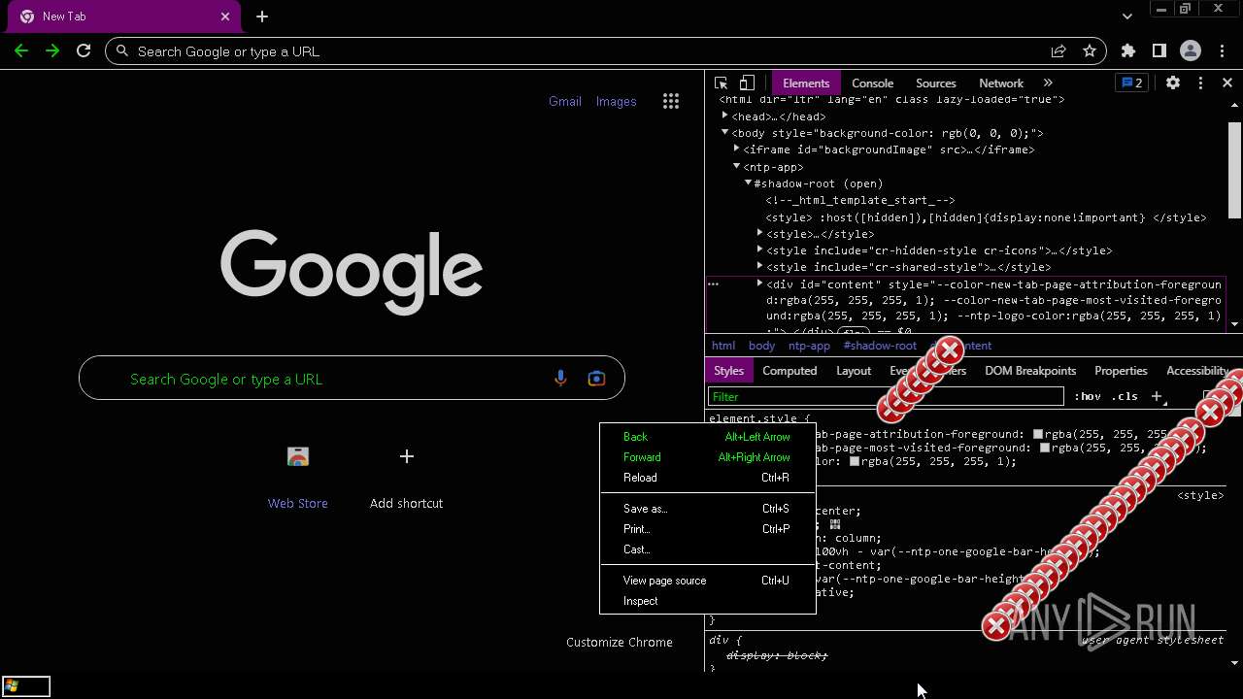The height and width of the screenshot is (699, 1243).
Task: Select html in the breadcrumb bar
Action: coord(723,346)
